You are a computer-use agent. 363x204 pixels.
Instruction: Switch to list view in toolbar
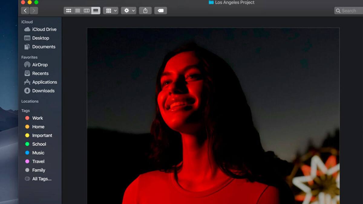tap(78, 11)
